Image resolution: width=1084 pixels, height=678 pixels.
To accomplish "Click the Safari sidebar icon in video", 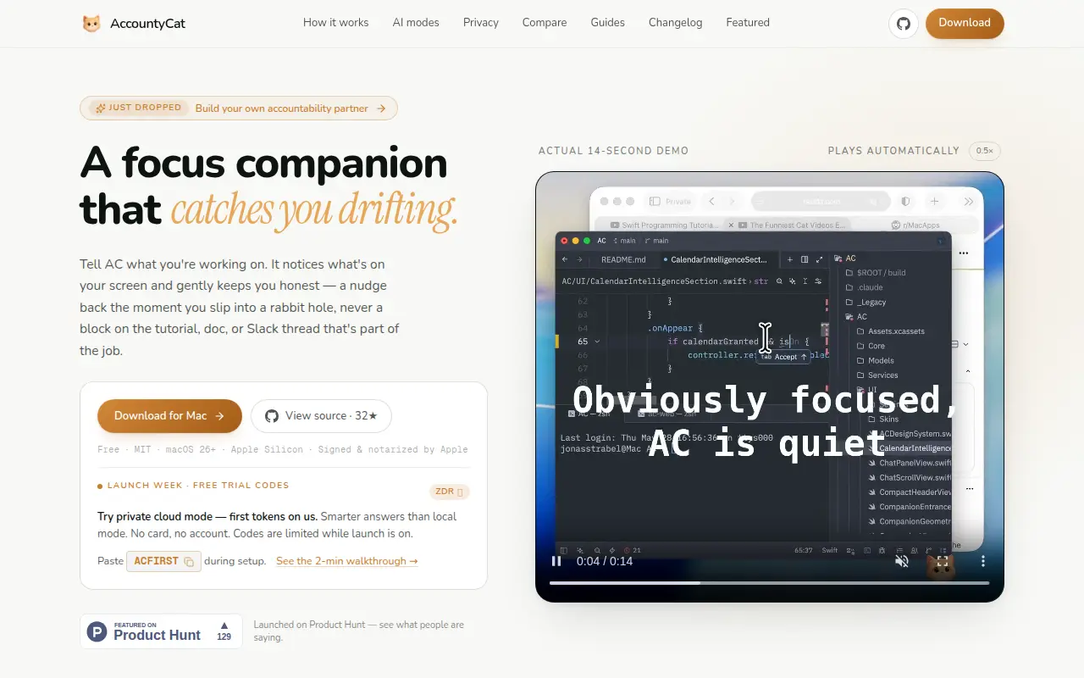I will pyautogui.click(x=655, y=202).
